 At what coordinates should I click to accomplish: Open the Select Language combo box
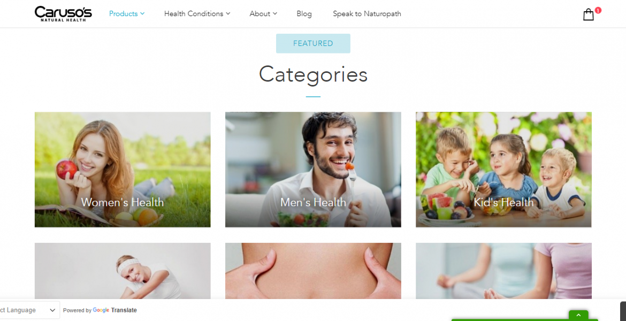pyautogui.click(x=28, y=310)
